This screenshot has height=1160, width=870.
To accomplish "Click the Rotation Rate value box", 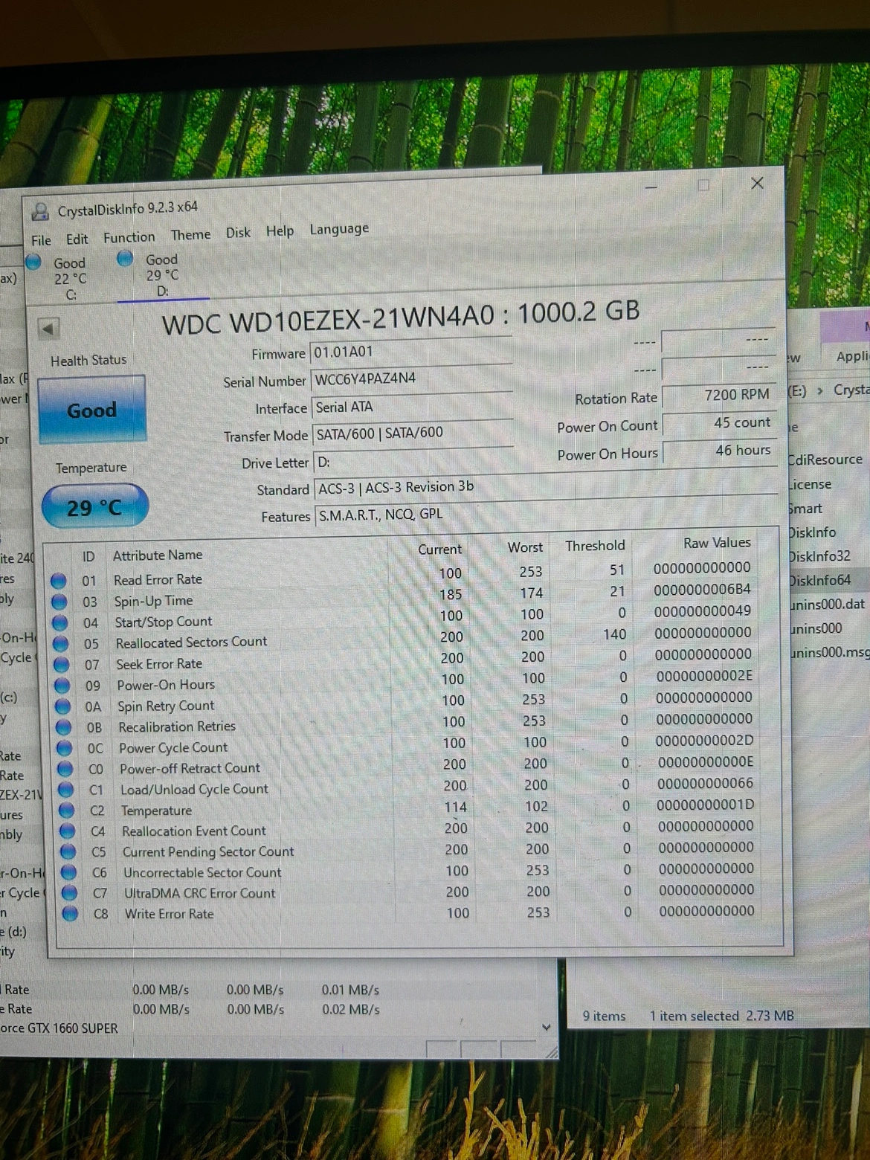I will tap(718, 395).
